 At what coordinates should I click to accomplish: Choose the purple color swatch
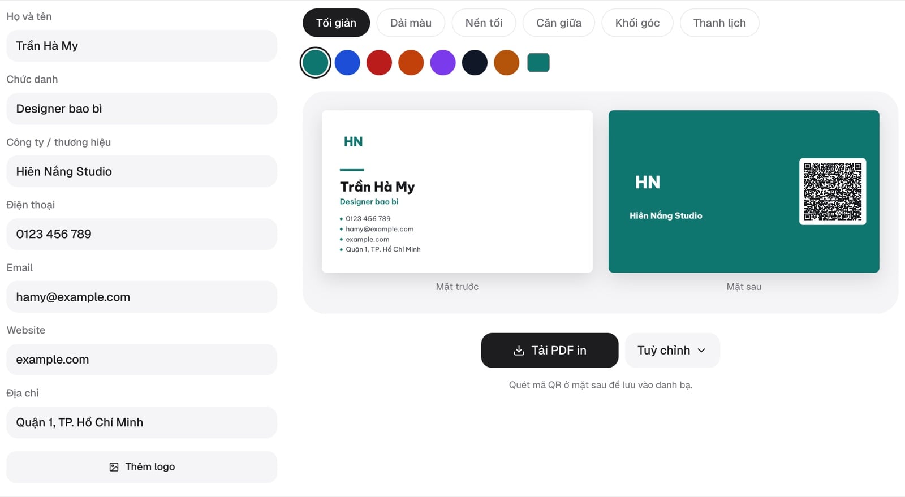point(443,62)
